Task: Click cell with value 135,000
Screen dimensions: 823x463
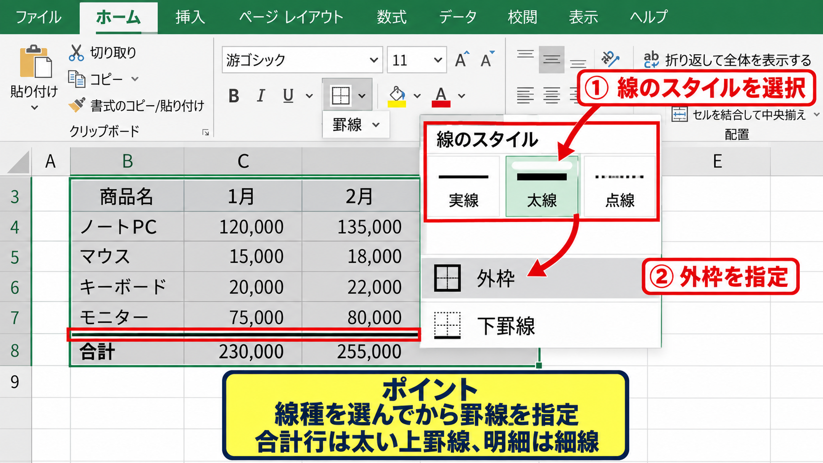Action: click(361, 226)
